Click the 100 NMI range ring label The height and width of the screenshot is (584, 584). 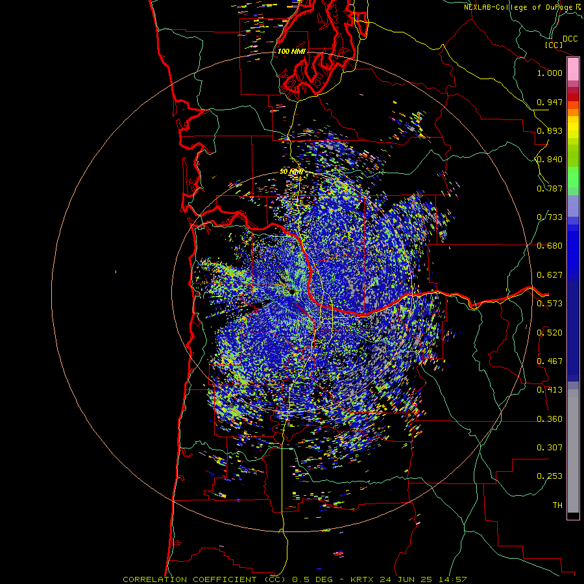(x=291, y=51)
